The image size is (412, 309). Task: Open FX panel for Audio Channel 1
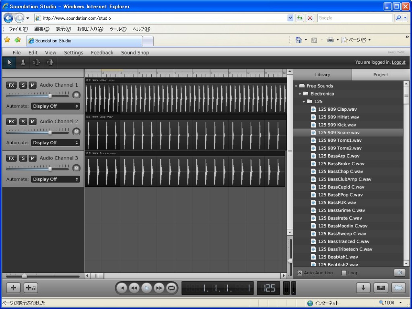point(11,85)
